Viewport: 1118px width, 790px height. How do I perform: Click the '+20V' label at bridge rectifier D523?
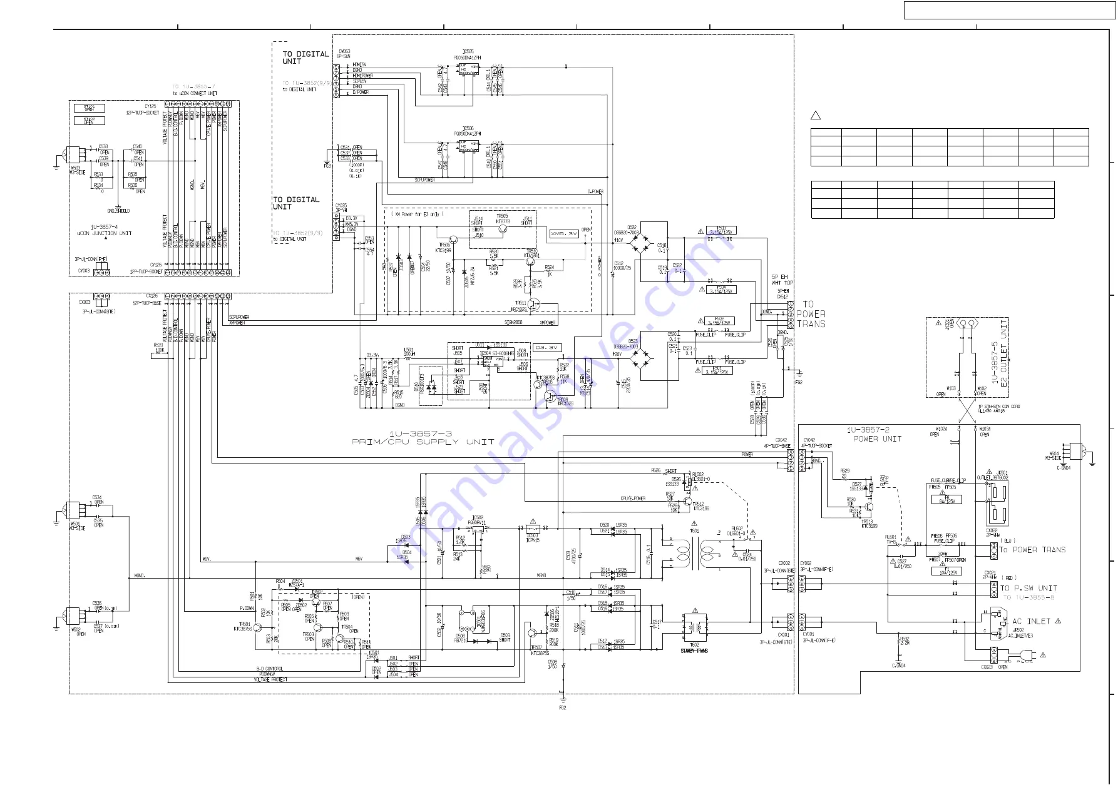(617, 354)
